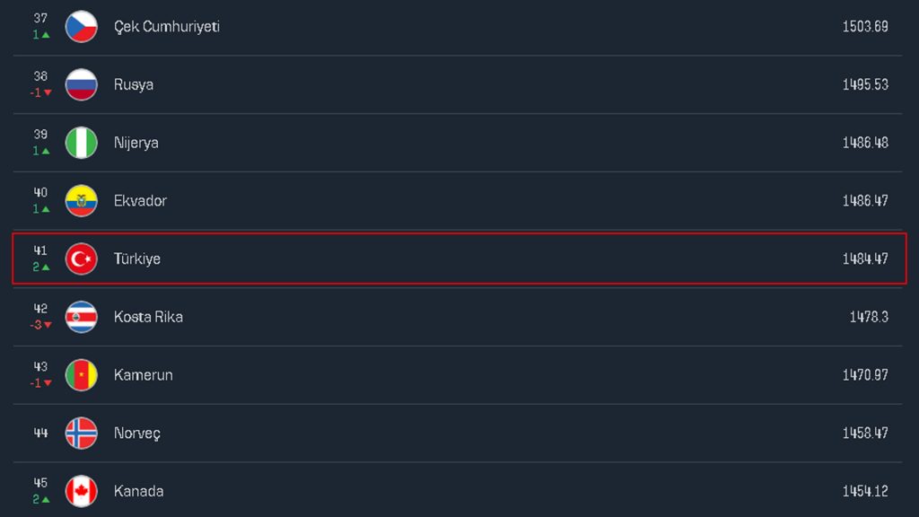Open the Çek Cumhuriyeti team link
The height and width of the screenshot is (517, 919).
167,27
